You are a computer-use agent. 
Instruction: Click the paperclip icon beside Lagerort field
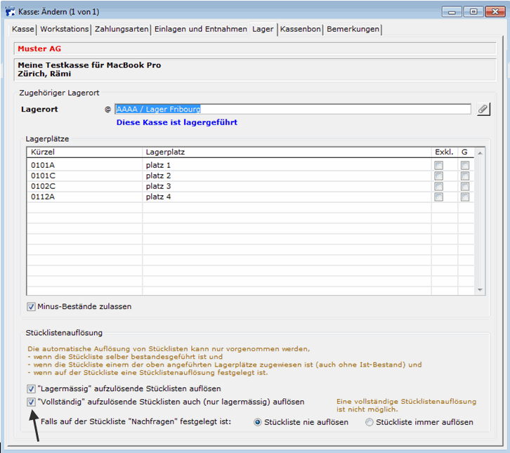(483, 109)
